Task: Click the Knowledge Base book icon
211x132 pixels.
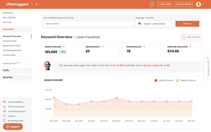Action: 4,121
